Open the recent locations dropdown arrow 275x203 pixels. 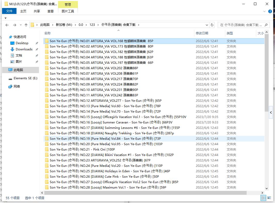(x=21, y=25)
